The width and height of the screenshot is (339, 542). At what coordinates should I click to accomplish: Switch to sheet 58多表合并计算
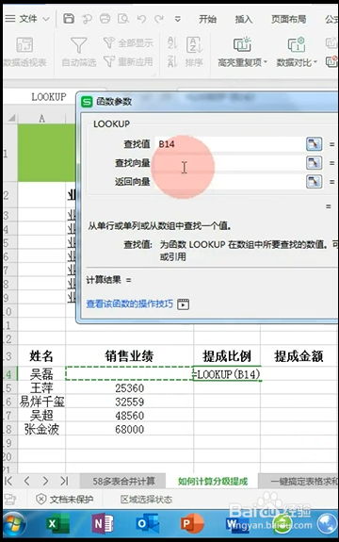pos(123,481)
